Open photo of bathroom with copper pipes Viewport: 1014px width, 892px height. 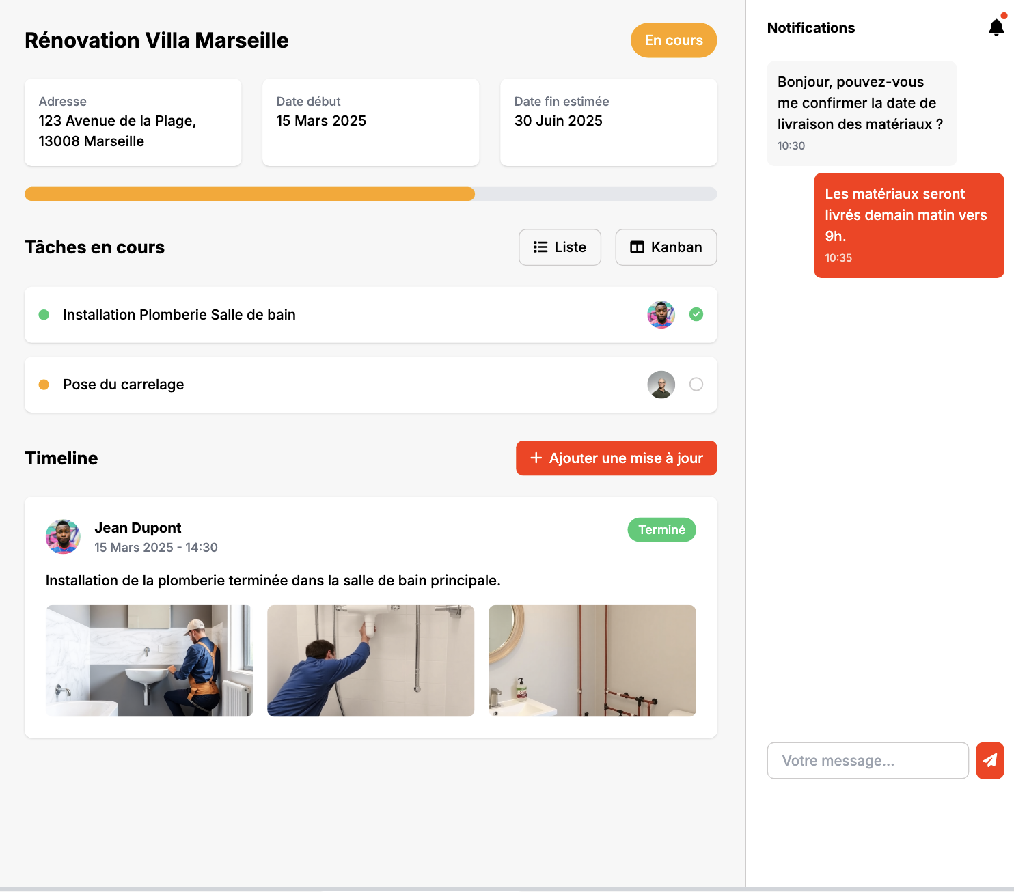pos(592,660)
